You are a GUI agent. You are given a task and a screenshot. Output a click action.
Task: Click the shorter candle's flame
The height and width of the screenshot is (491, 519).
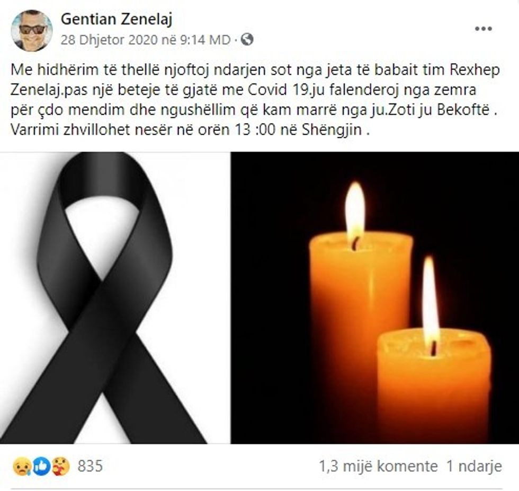(432, 305)
